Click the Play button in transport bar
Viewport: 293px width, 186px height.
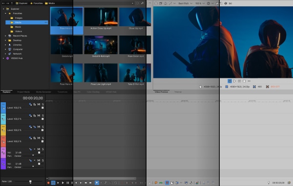click(63, 183)
